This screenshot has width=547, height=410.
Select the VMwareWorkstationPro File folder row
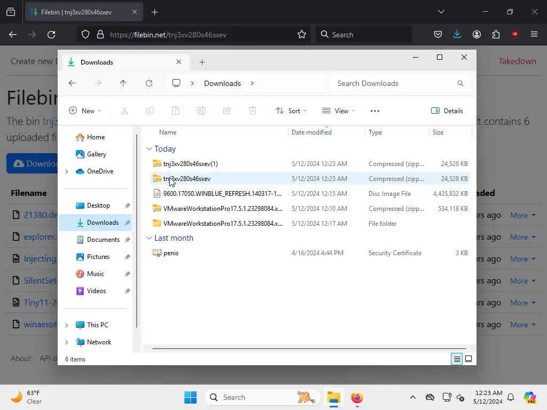pyautogui.click(x=310, y=224)
